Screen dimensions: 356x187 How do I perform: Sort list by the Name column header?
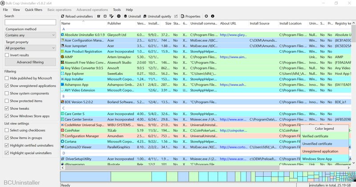tap(83, 23)
